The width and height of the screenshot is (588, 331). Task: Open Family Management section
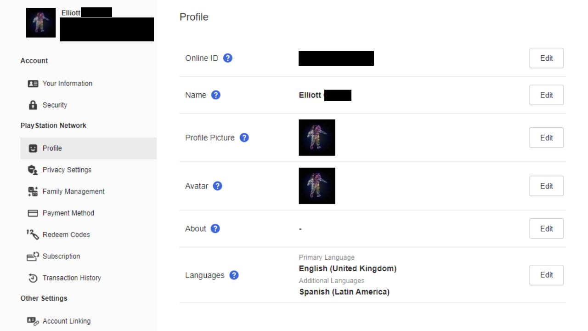point(73,192)
